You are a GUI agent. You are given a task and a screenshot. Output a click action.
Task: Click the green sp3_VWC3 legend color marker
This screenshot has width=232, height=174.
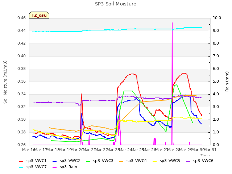[88, 161]
